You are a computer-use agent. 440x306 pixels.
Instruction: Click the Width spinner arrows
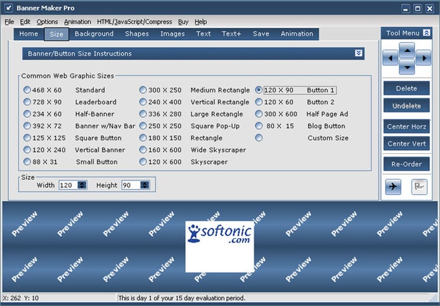tap(82, 185)
